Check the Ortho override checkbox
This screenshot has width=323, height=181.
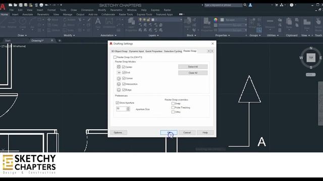click(173, 112)
